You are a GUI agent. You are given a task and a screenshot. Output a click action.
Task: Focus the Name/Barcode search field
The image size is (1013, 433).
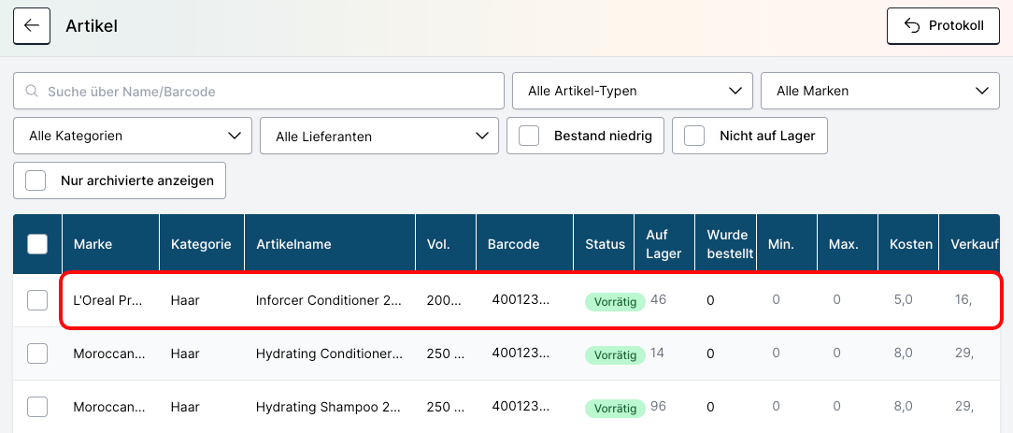click(271, 92)
